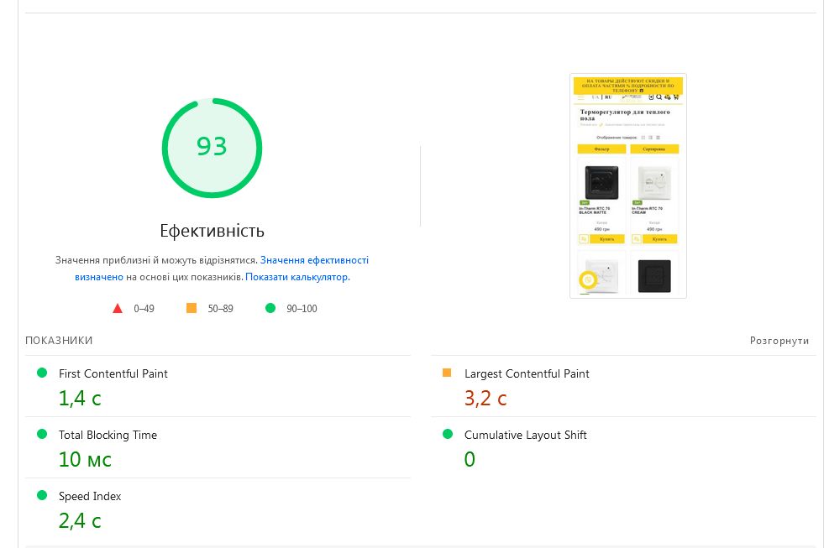This screenshot has height=548, width=829.
Task: Click the green dot beside First Contentful Paint
Action: click(42, 373)
